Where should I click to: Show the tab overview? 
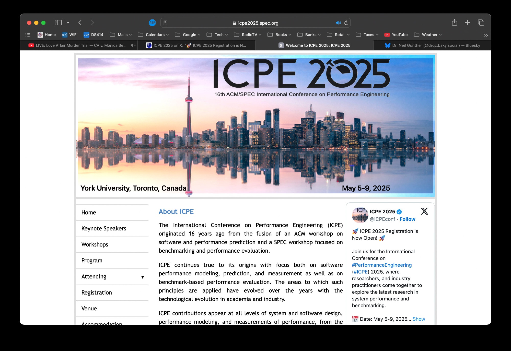pyautogui.click(x=481, y=22)
